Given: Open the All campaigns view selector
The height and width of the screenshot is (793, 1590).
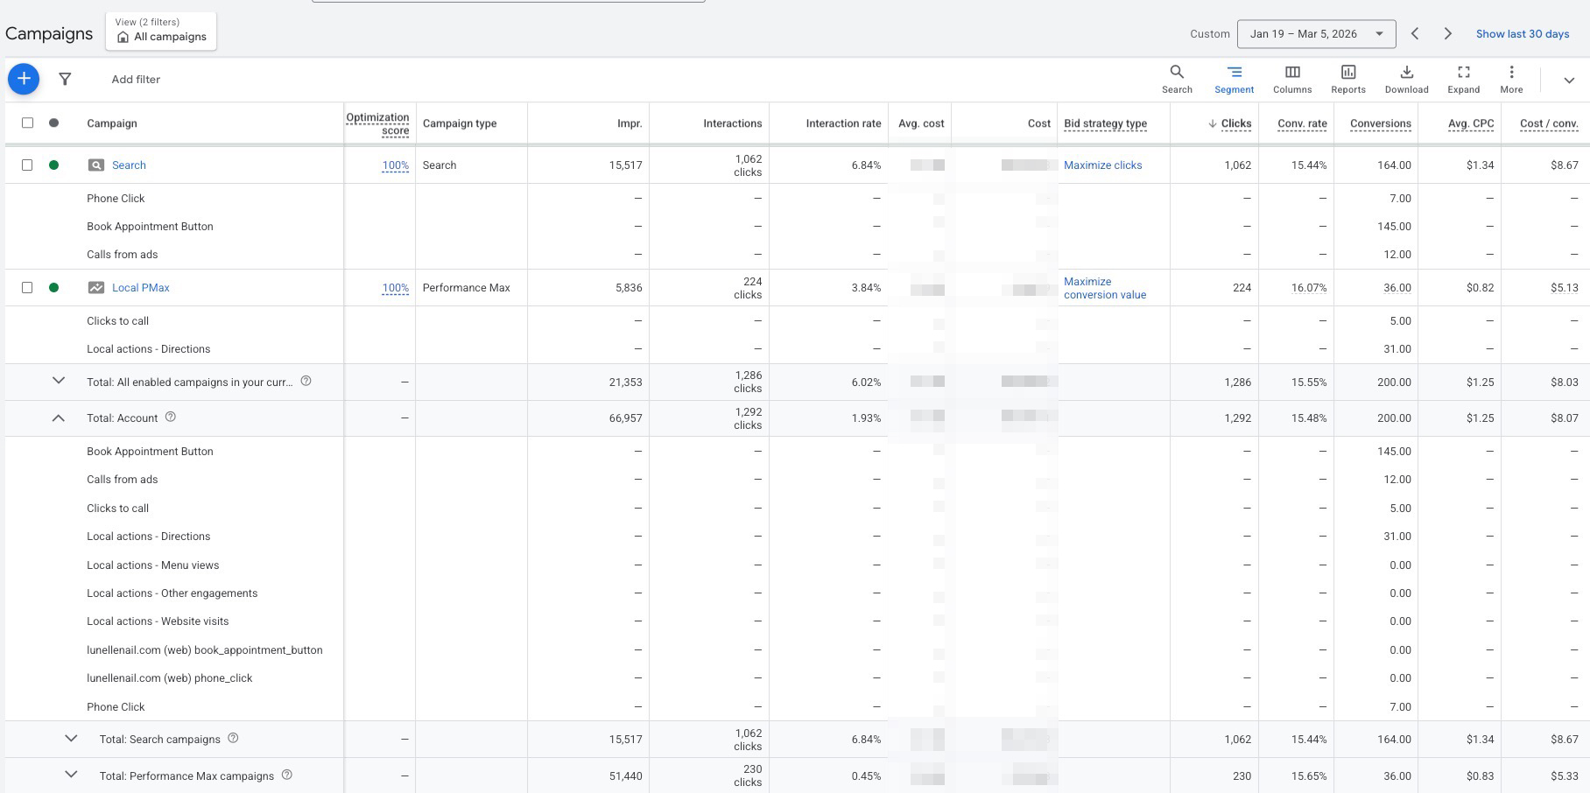Looking at the screenshot, I should tap(160, 36).
